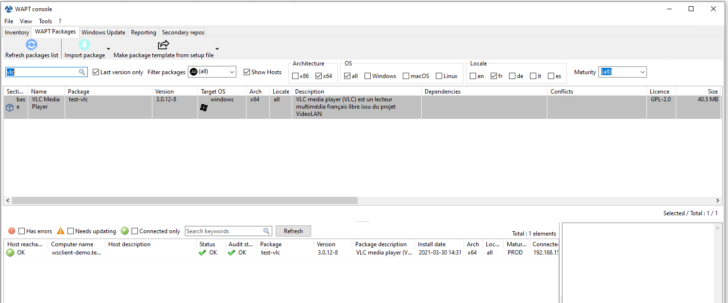Select the test-vlc package cell in packages list
Image resolution: width=728 pixels, height=303 pixels.
click(108, 107)
